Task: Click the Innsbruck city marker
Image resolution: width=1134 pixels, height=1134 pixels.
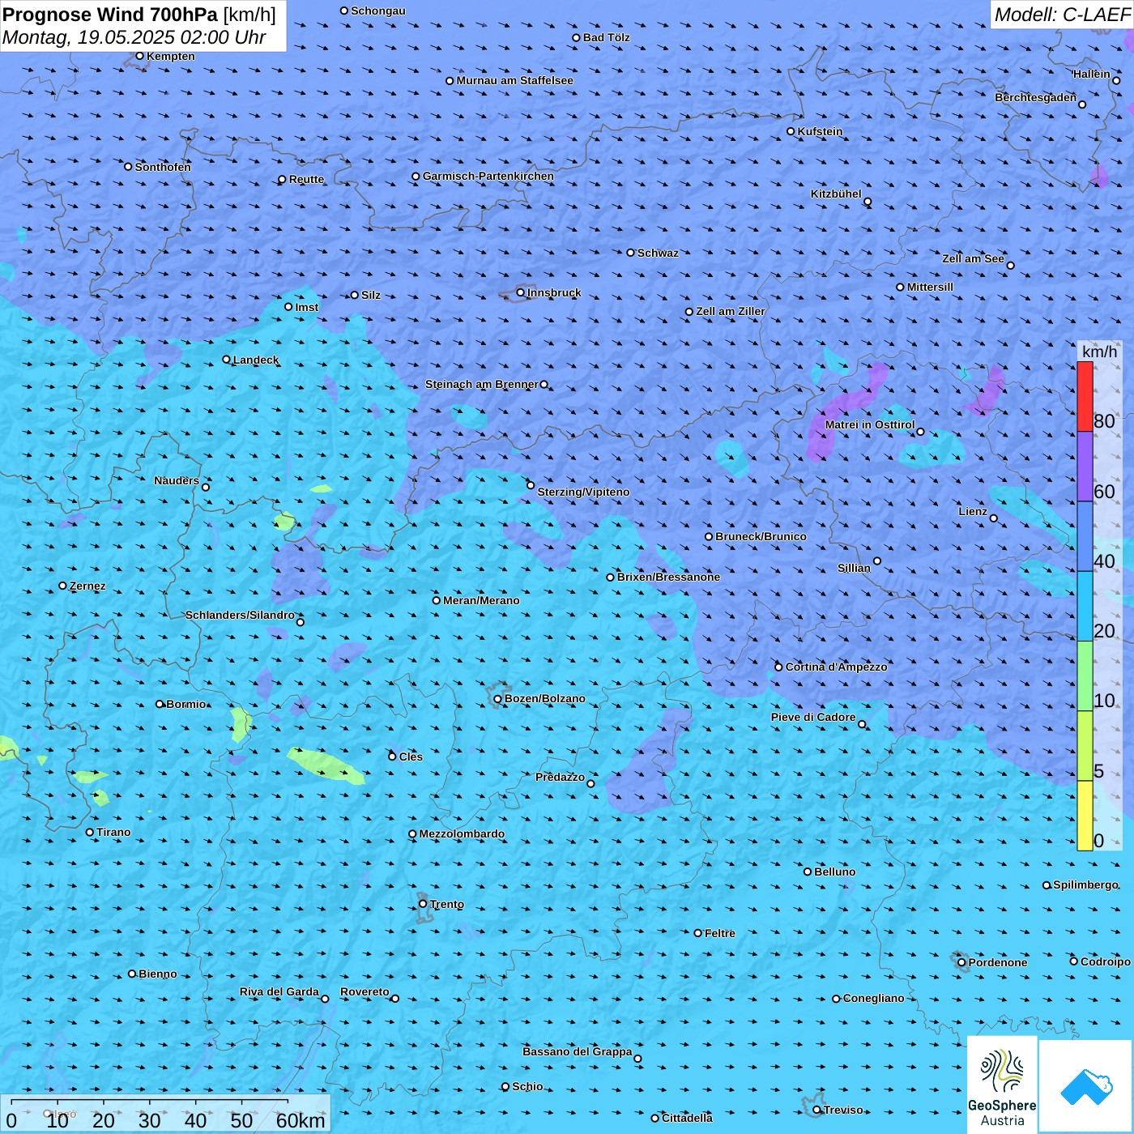Action: click(x=521, y=292)
